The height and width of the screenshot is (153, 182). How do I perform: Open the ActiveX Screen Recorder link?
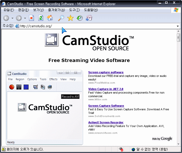[x=106, y=122]
